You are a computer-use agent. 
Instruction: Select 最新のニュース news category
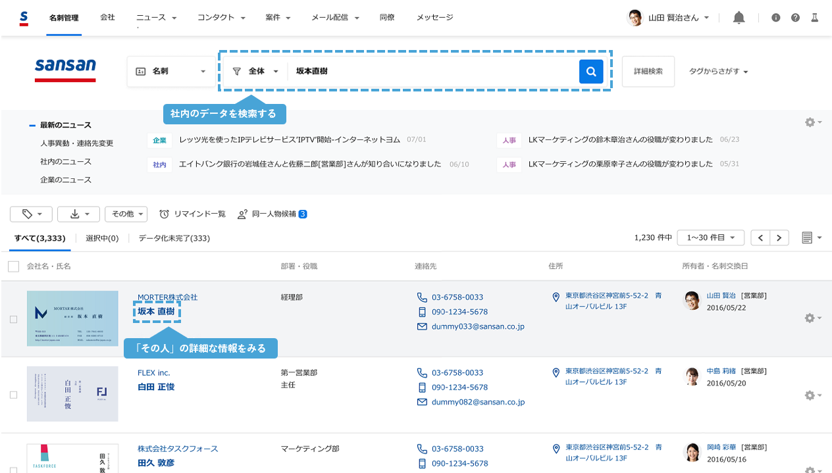coord(65,125)
